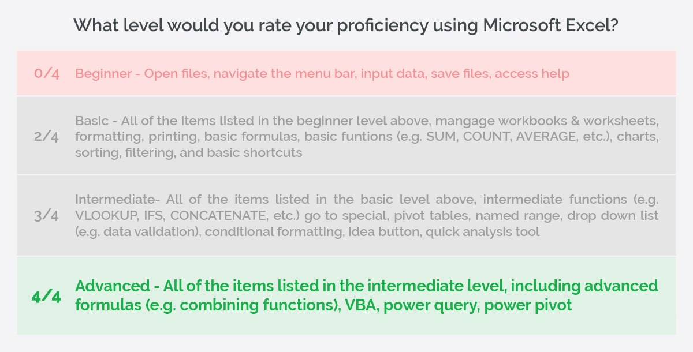Click the quick analysis tool text
The height and width of the screenshot is (352, 693).
482,233
